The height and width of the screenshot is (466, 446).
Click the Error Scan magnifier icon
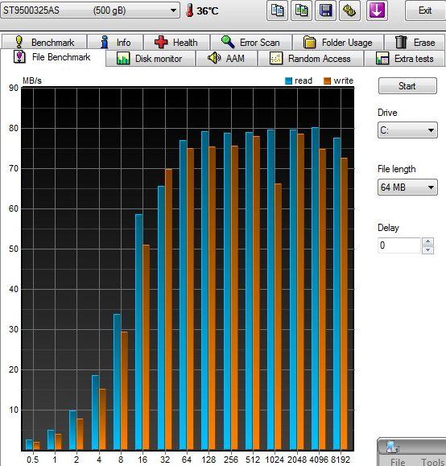point(228,42)
